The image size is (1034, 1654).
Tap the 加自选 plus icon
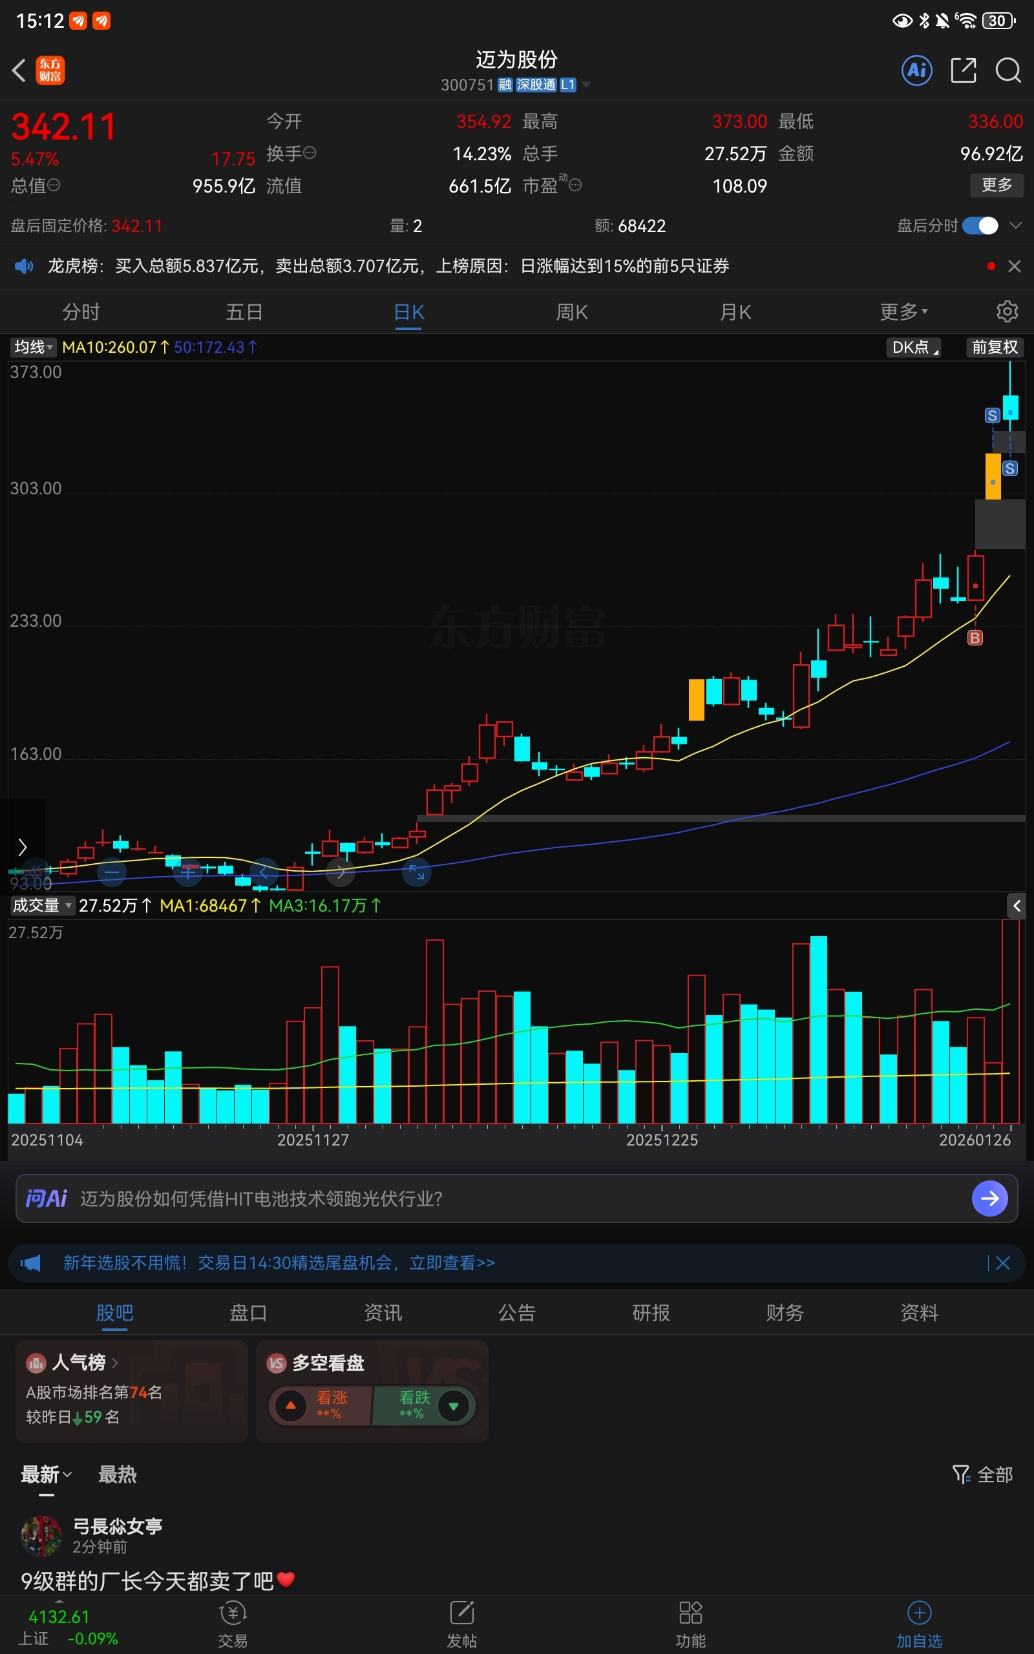919,1613
